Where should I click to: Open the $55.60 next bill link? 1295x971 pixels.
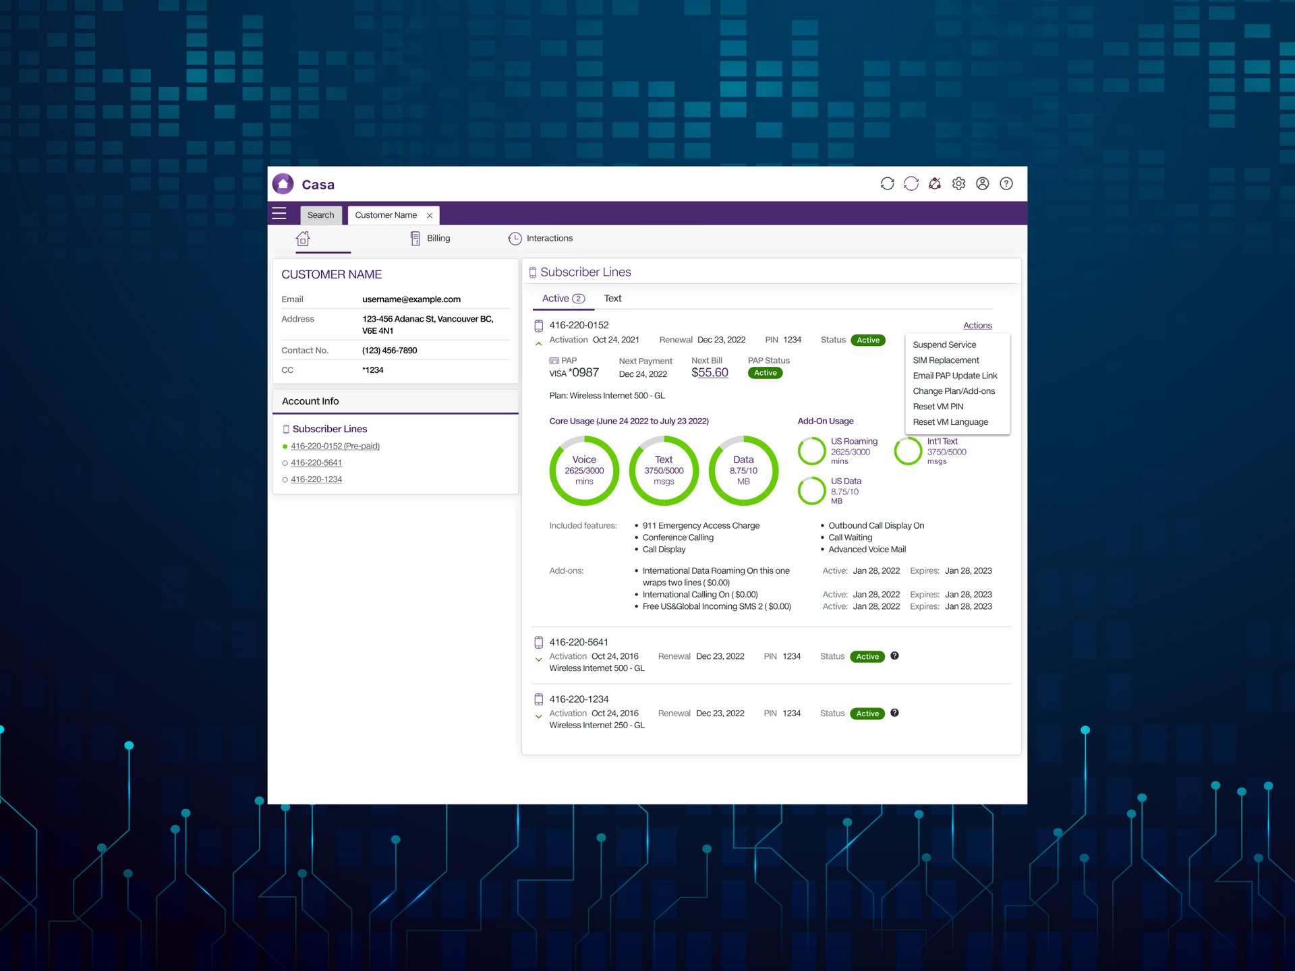(x=710, y=372)
